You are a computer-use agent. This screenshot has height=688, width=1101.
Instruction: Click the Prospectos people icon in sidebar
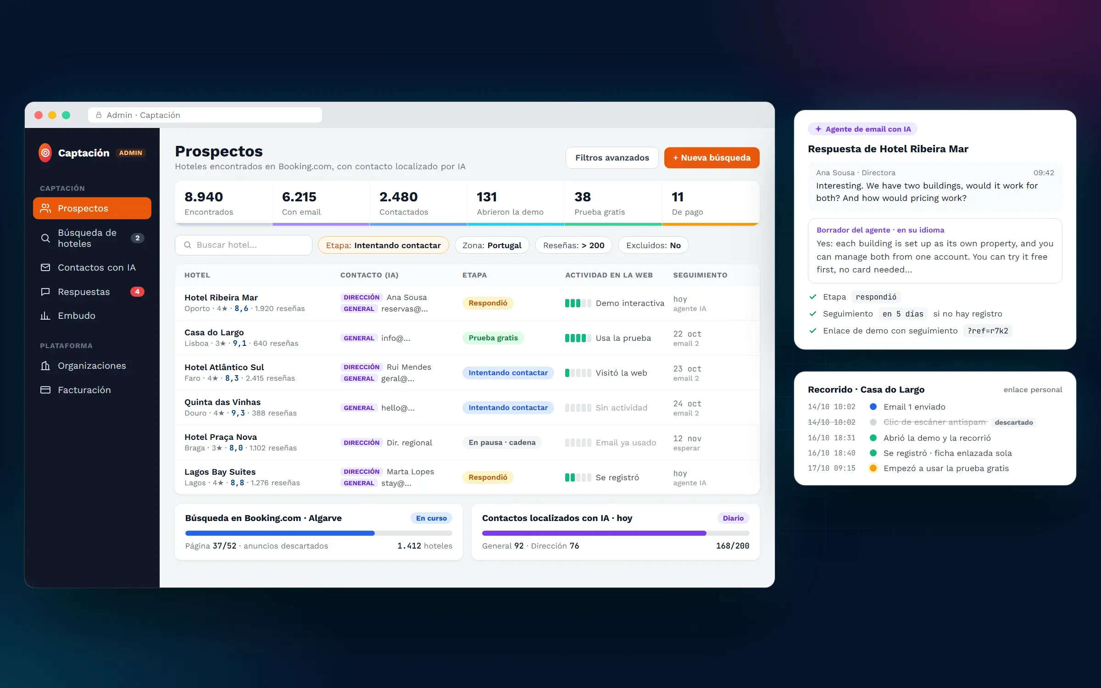tap(45, 208)
